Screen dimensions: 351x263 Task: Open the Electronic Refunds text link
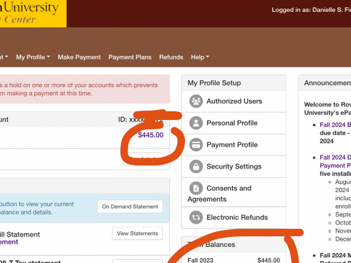coord(237,217)
